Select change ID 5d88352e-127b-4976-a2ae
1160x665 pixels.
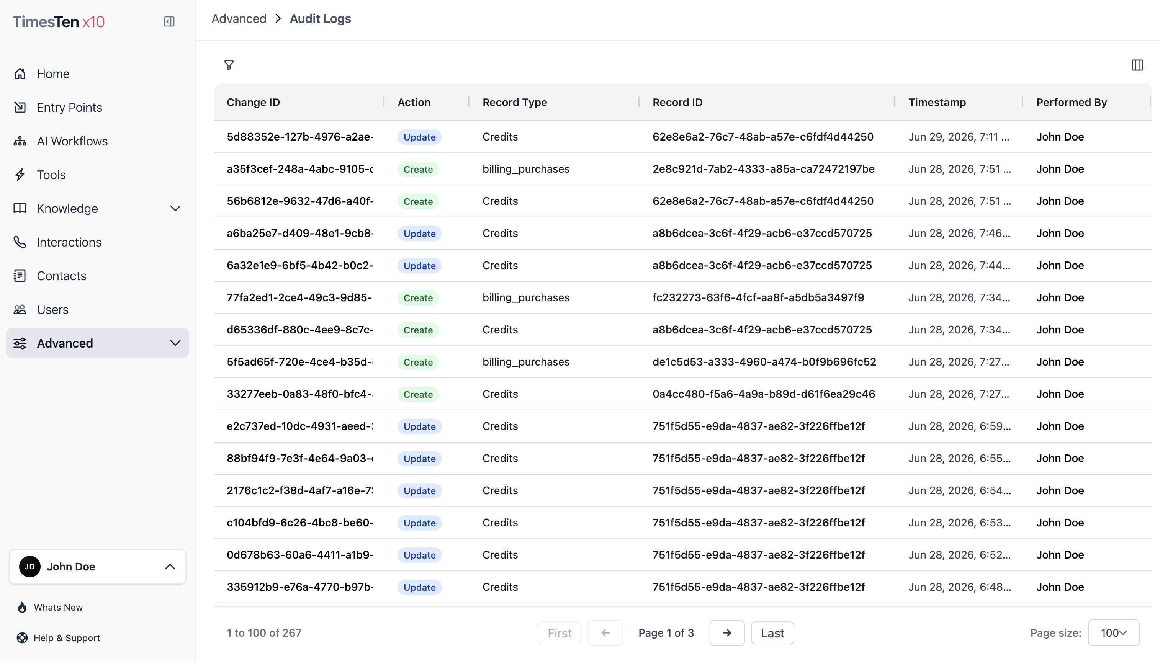click(x=300, y=137)
